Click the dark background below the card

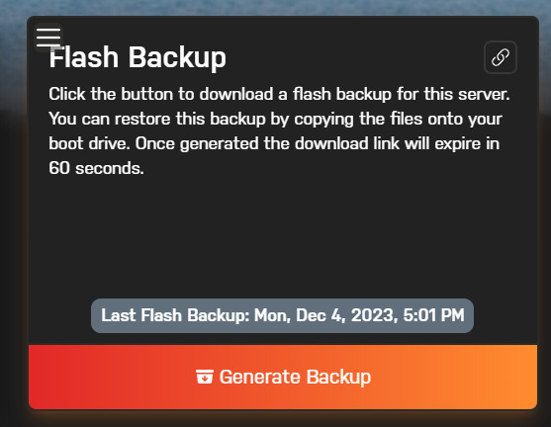click(275, 419)
